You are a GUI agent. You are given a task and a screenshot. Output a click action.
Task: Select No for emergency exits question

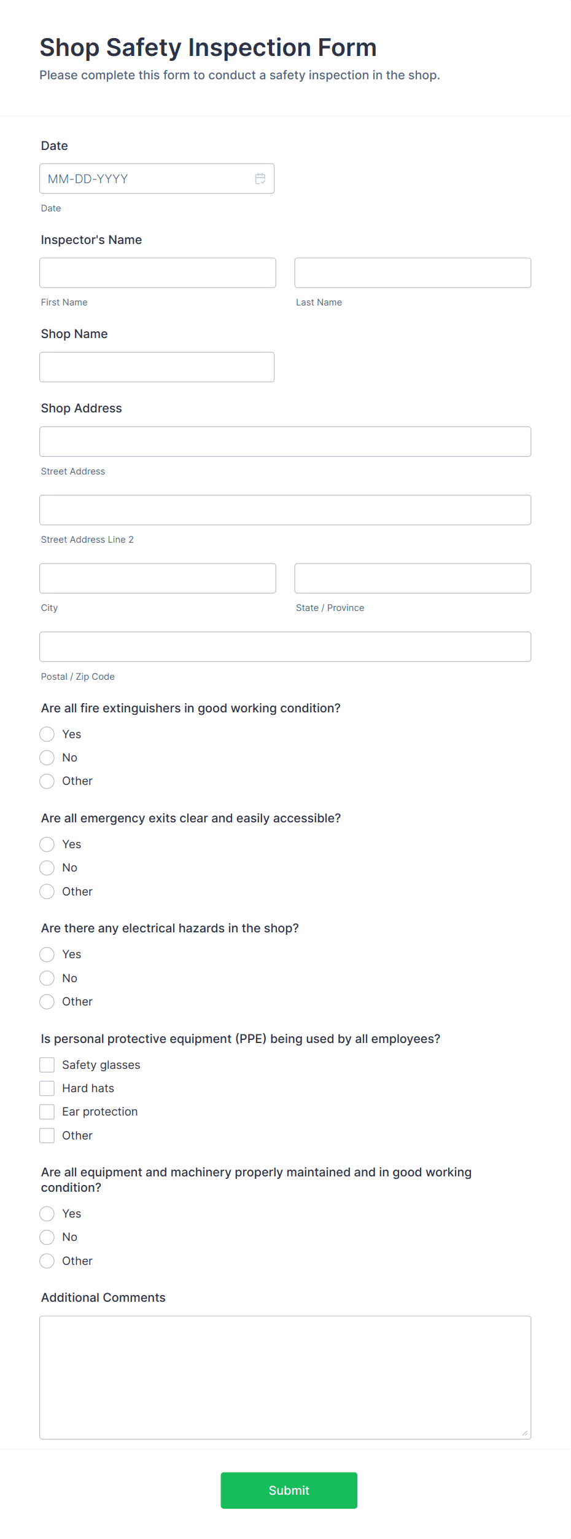click(47, 868)
